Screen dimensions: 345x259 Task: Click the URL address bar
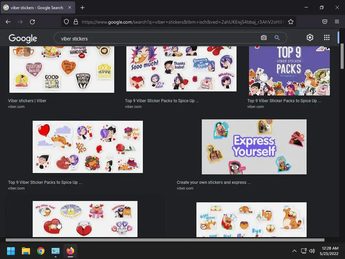click(183, 22)
